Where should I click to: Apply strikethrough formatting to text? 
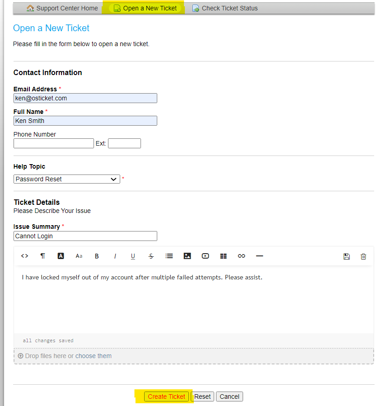click(151, 256)
